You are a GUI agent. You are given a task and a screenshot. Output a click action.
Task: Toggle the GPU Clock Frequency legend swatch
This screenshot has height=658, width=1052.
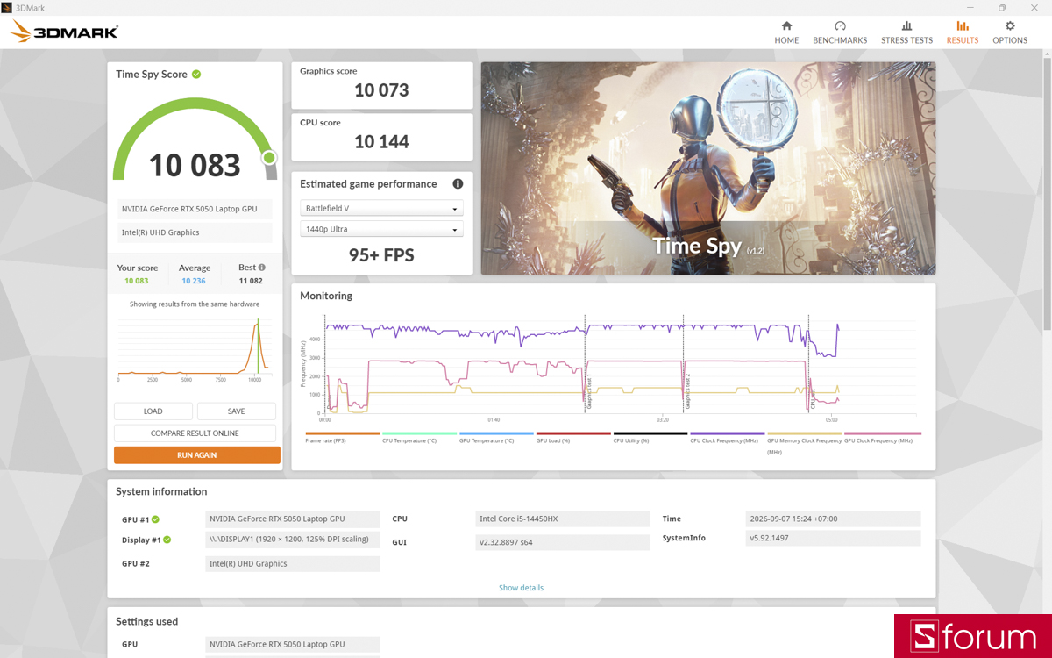(x=883, y=433)
